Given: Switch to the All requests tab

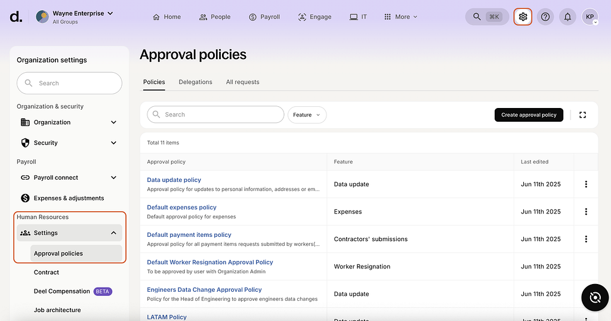Looking at the screenshot, I should (x=243, y=82).
